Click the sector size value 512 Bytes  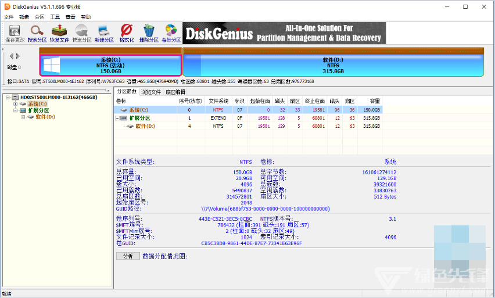[385, 197]
